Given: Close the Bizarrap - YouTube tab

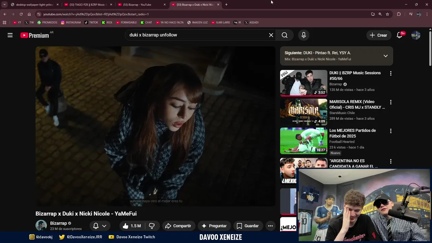Looking at the screenshot, I should coord(165,5).
